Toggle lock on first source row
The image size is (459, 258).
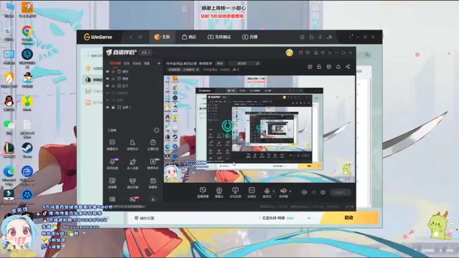coord(113,71)
